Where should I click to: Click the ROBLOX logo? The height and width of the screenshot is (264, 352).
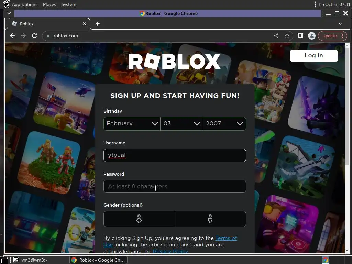click(174, 61)
